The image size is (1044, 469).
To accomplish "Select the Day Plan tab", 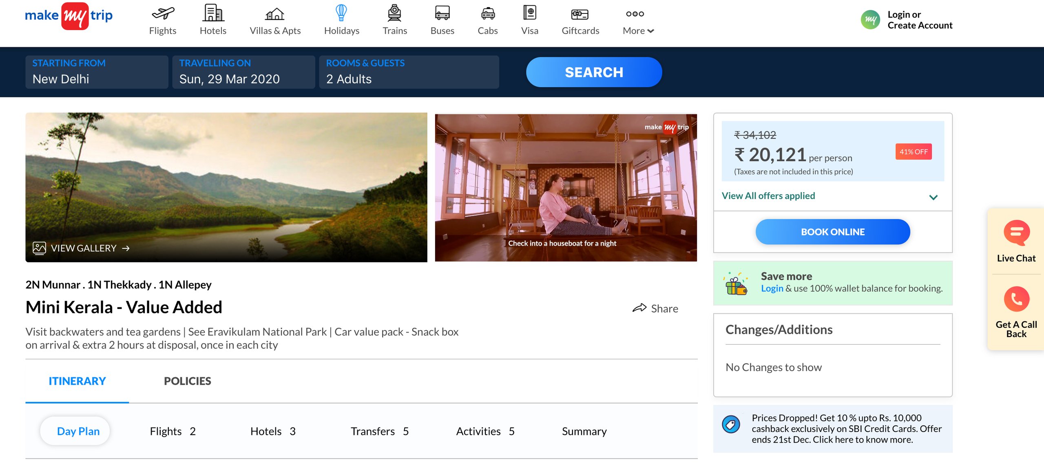I will 78,431.
